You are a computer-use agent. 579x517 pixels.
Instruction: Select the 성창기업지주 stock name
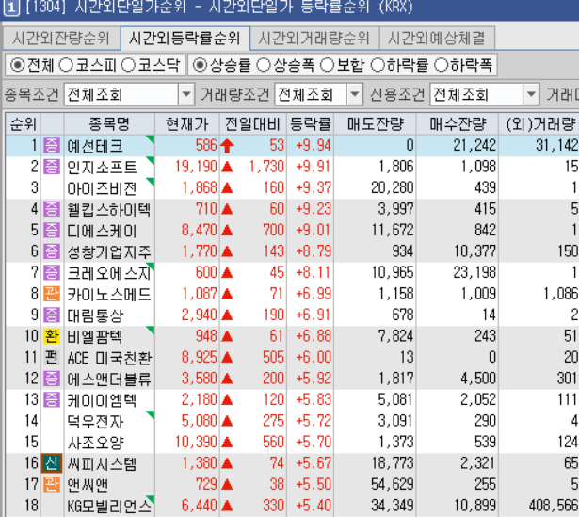tap(109, 252)
